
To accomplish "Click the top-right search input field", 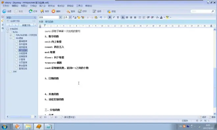I will pyautogui.click(x=201, y=11).
